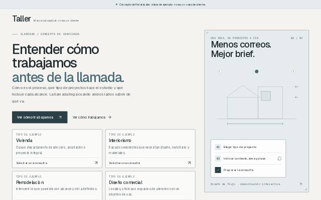Click Solicitar una consulta in Interiorismo card
The height and width of the screenshot is (200, 321).
click(x=124, y=163)
